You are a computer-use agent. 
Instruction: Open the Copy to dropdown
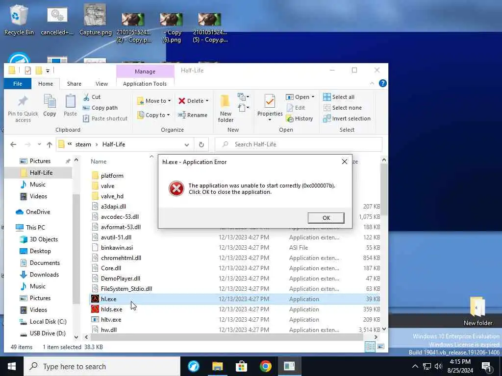(153, 115)
